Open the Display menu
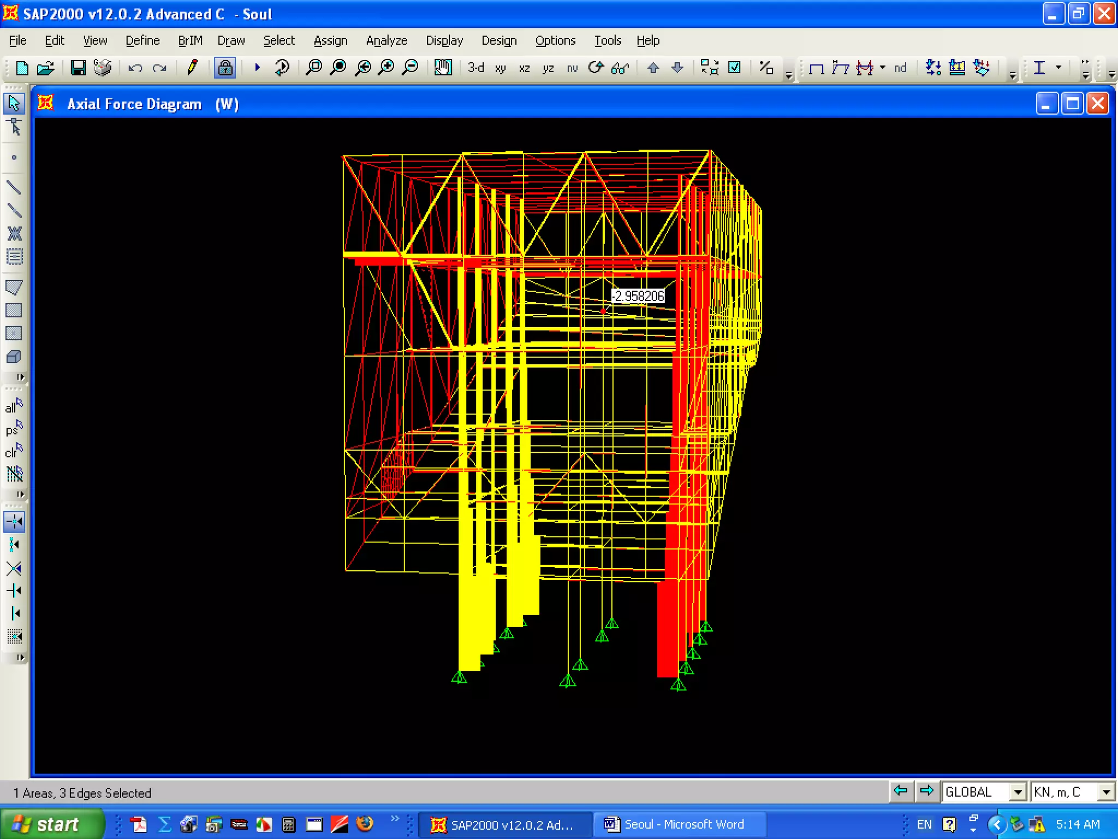 click(x=444, y=40)
